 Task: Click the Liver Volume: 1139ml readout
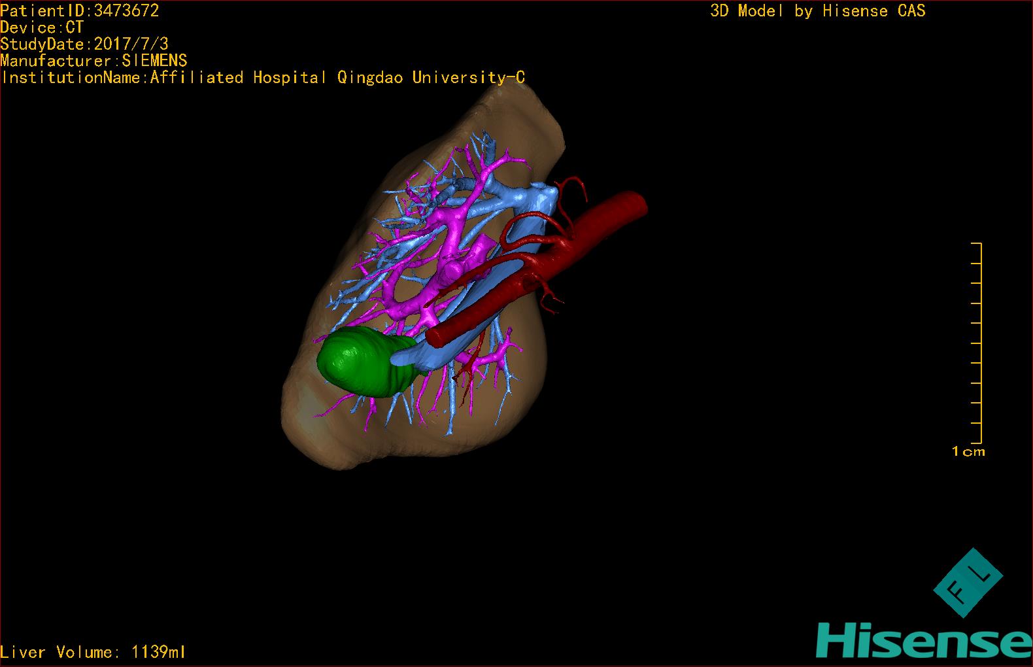coord(93,652)
